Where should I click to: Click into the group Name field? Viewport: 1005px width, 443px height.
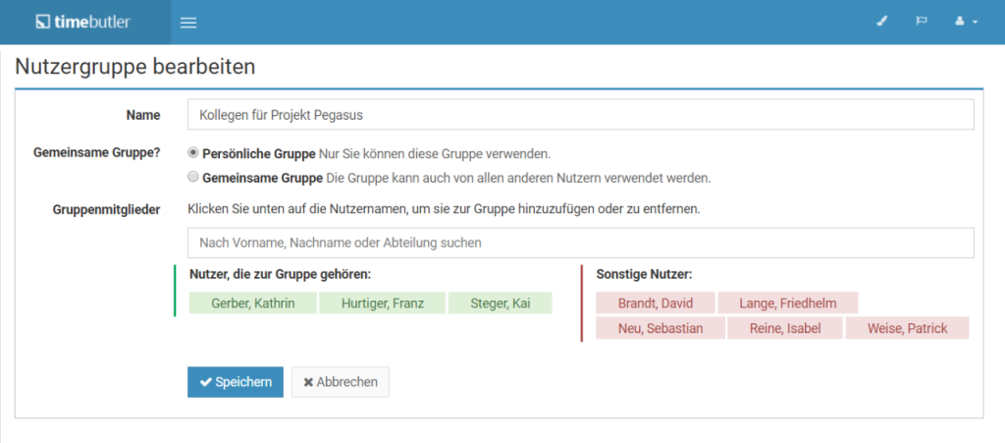point(580,115)
